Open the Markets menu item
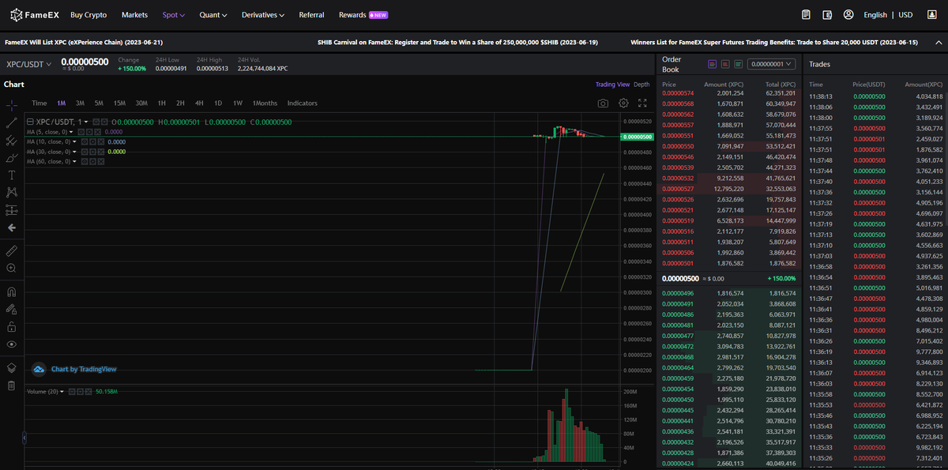This screenshot has width=948, height=470. 134,15
